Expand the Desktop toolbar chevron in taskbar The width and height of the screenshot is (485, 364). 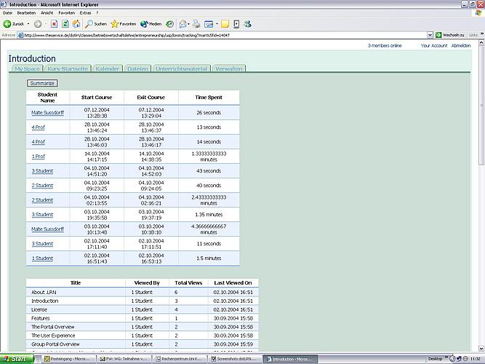pos(445,357)
